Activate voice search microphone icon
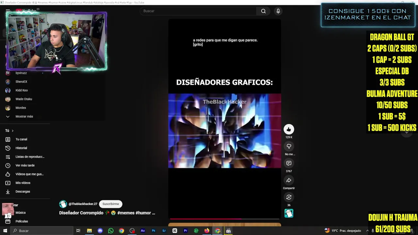 tap(278, 11)
